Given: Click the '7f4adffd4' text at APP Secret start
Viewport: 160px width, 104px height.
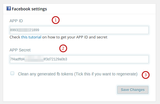Looking at the screenshot, I should (x=17, y=59).
